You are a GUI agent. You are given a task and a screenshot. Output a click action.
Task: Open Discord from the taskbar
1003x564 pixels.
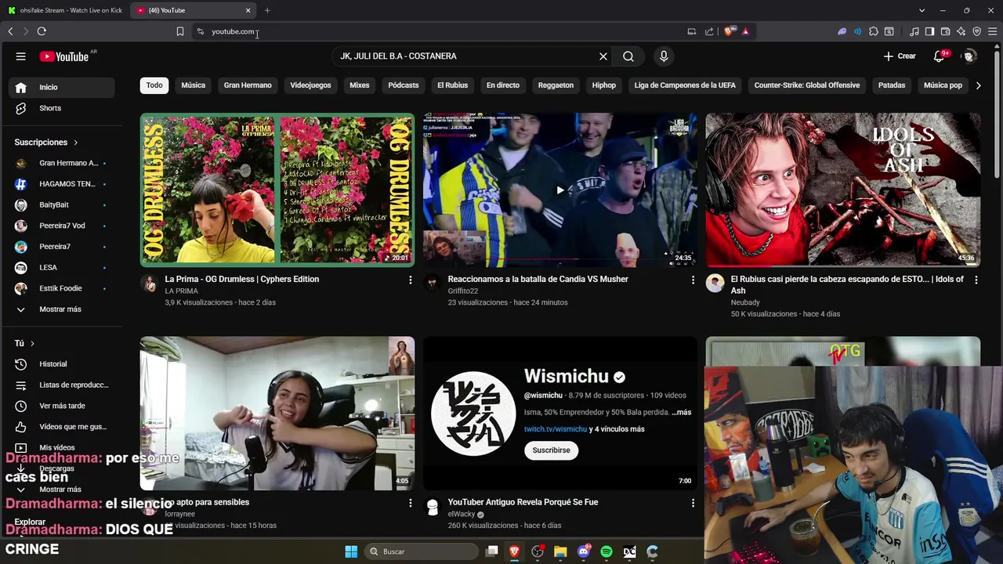[x=584, y=551]
